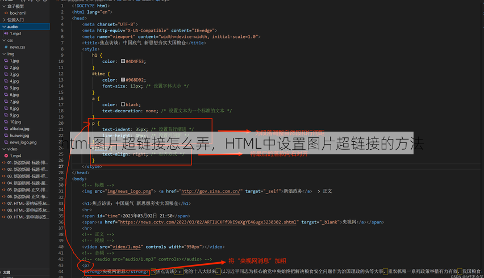Expand the 快速入门 folder
This screenshot has height=278, width=484.
4,20
